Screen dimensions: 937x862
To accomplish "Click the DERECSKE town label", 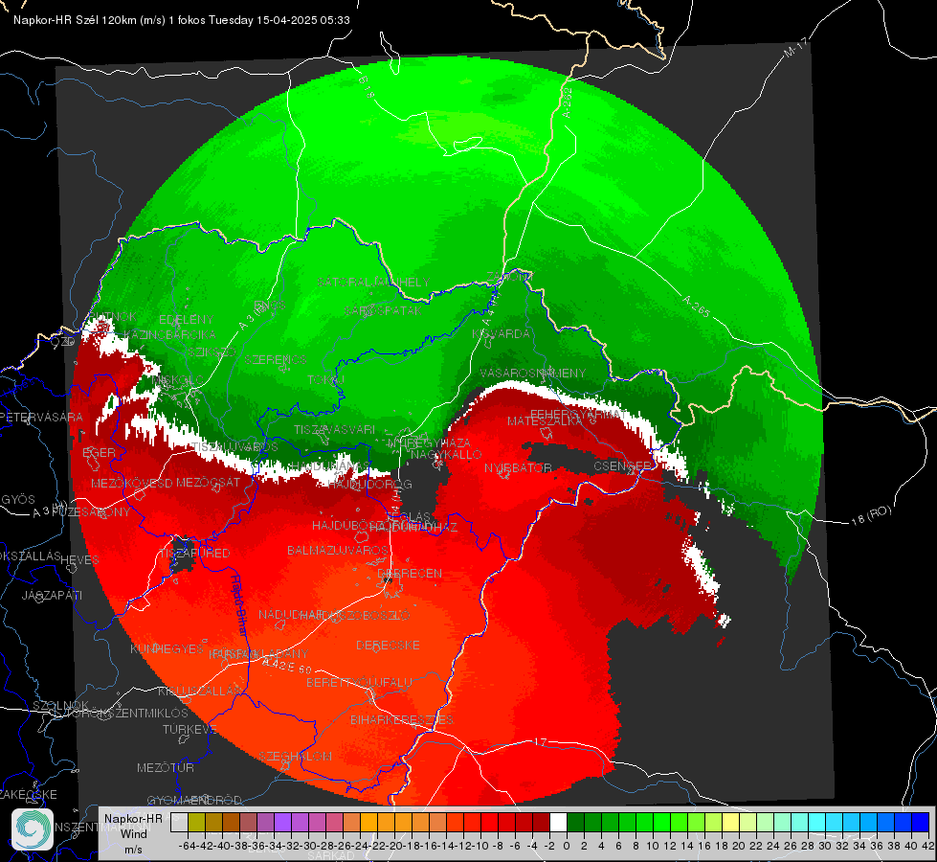I will pyautogui.click(x=388, y=646).
